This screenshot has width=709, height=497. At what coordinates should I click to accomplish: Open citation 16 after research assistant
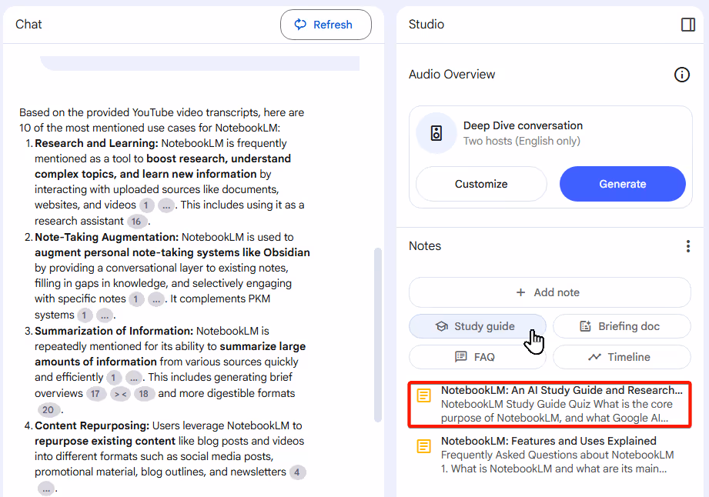coord(136,222)
